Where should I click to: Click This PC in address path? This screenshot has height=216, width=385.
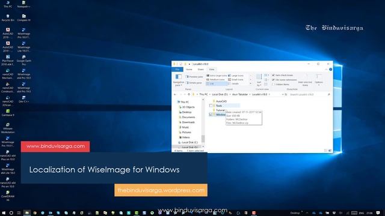pyautogui.click(x=203, y=95)
